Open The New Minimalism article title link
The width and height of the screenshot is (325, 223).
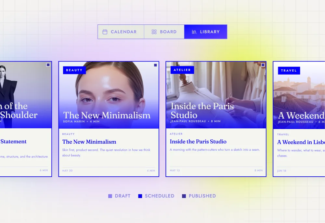(x=89, y=142)
